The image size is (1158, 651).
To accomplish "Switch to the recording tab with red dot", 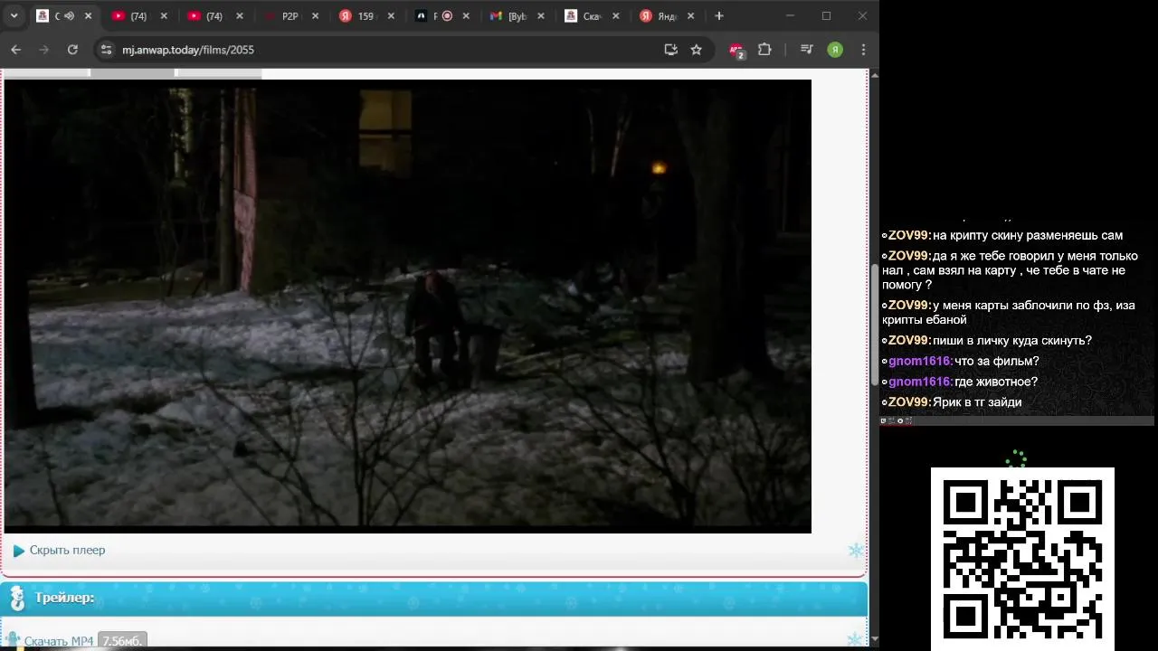I will point(441,16).
